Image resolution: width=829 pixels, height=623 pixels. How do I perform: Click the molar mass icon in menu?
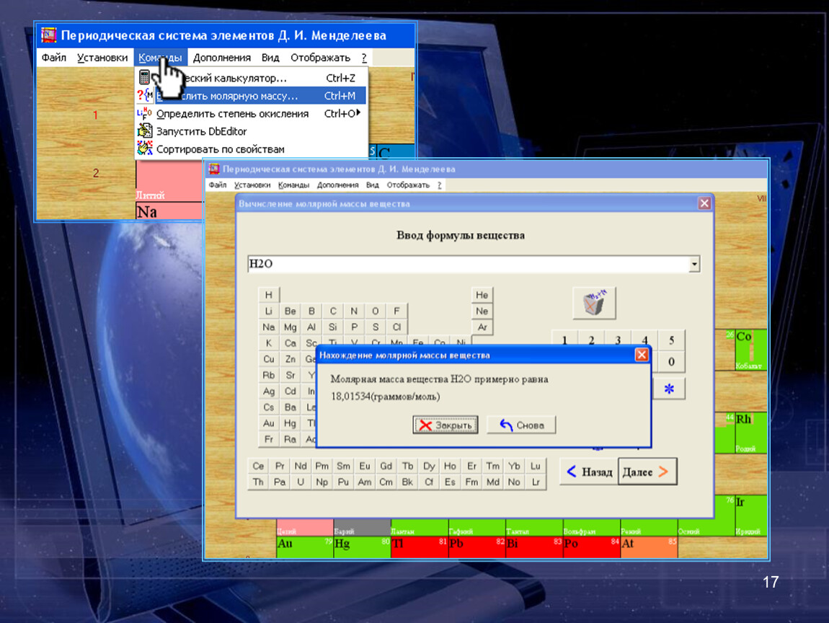click(144, 96)
